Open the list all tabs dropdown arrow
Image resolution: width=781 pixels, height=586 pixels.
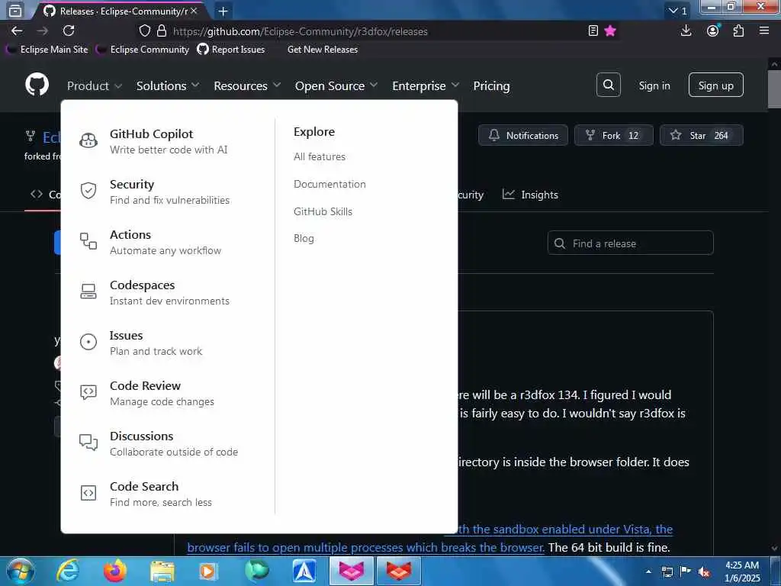coord(678,11)
